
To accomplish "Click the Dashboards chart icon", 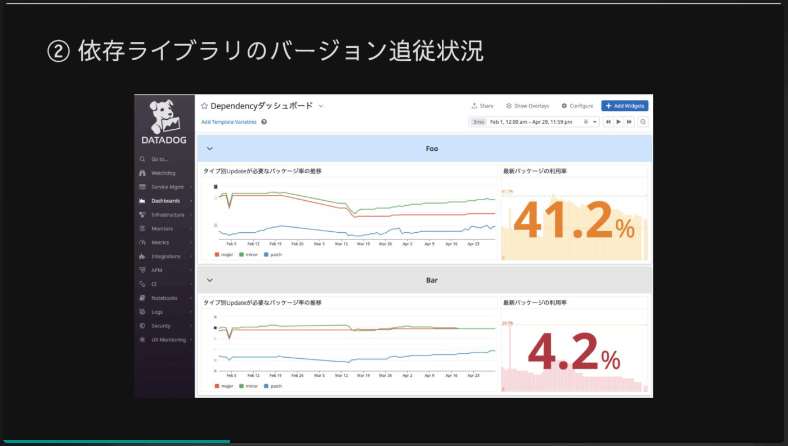I will (142, 201).
